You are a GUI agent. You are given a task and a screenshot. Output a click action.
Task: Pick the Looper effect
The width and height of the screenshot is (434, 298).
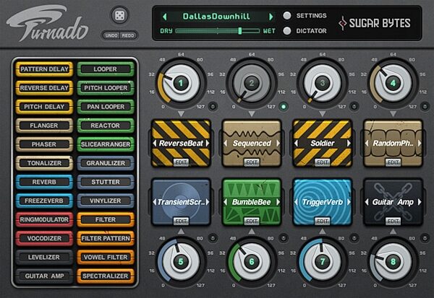[106, 69]
